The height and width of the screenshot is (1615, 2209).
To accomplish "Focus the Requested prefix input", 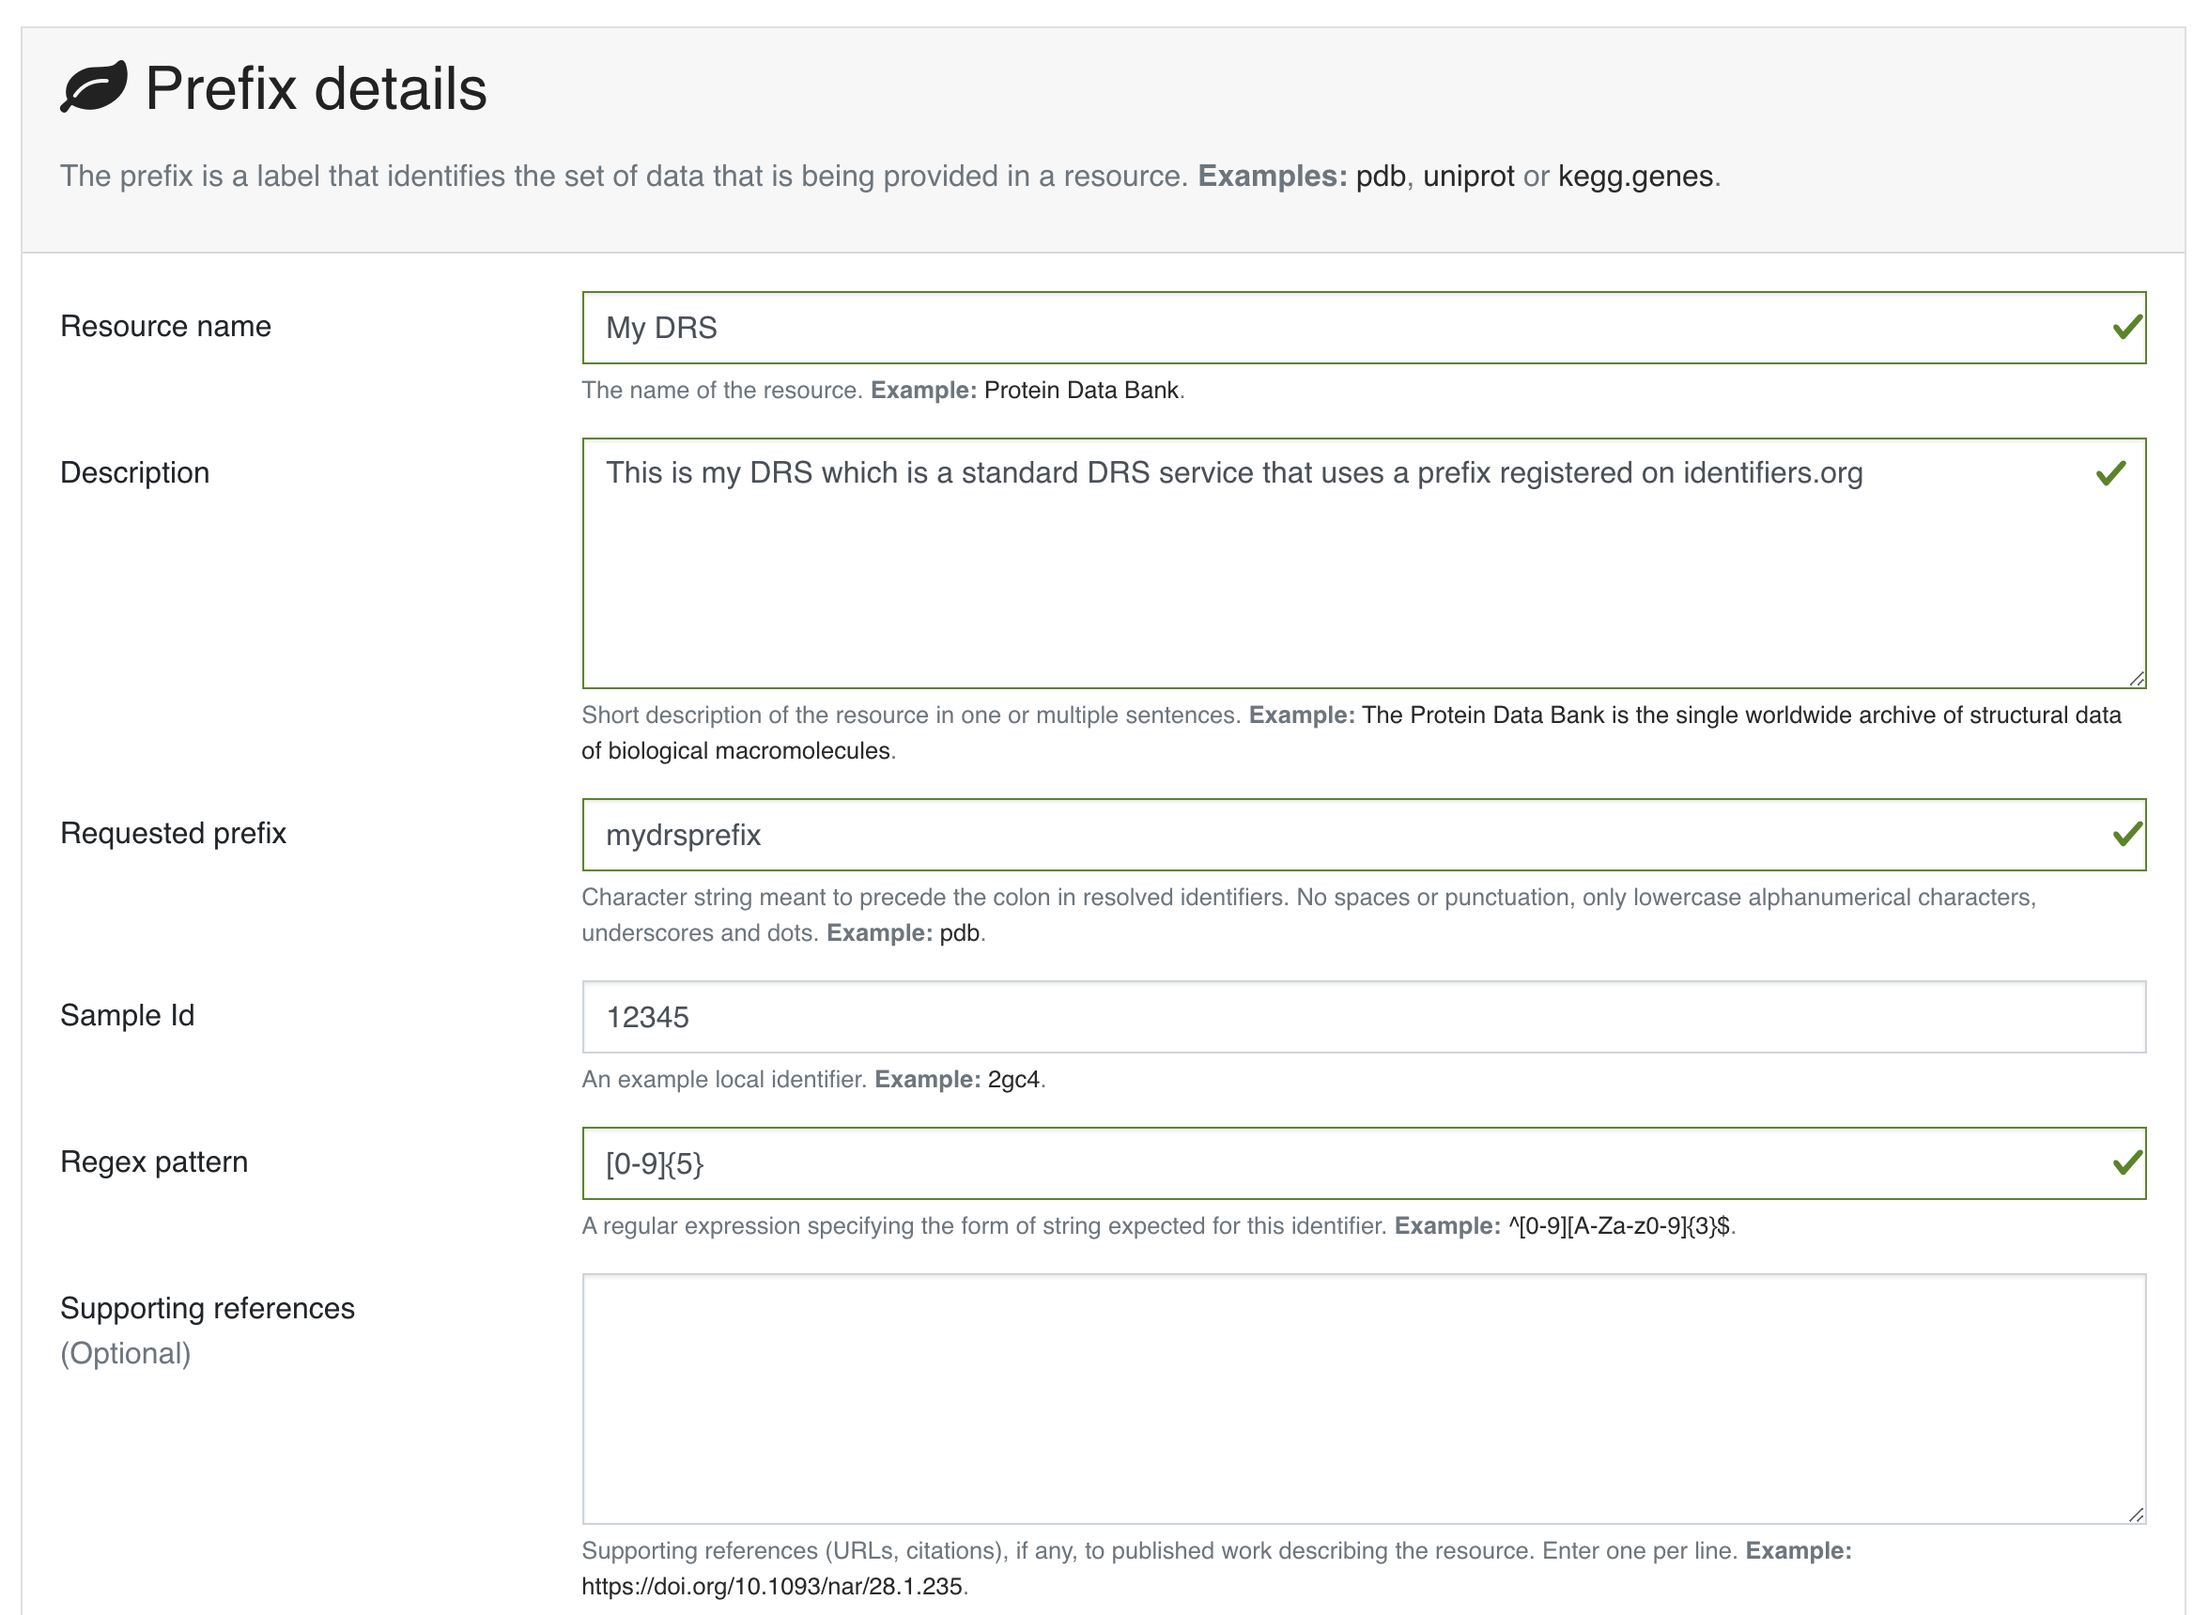I will [x=1272, y=834].
